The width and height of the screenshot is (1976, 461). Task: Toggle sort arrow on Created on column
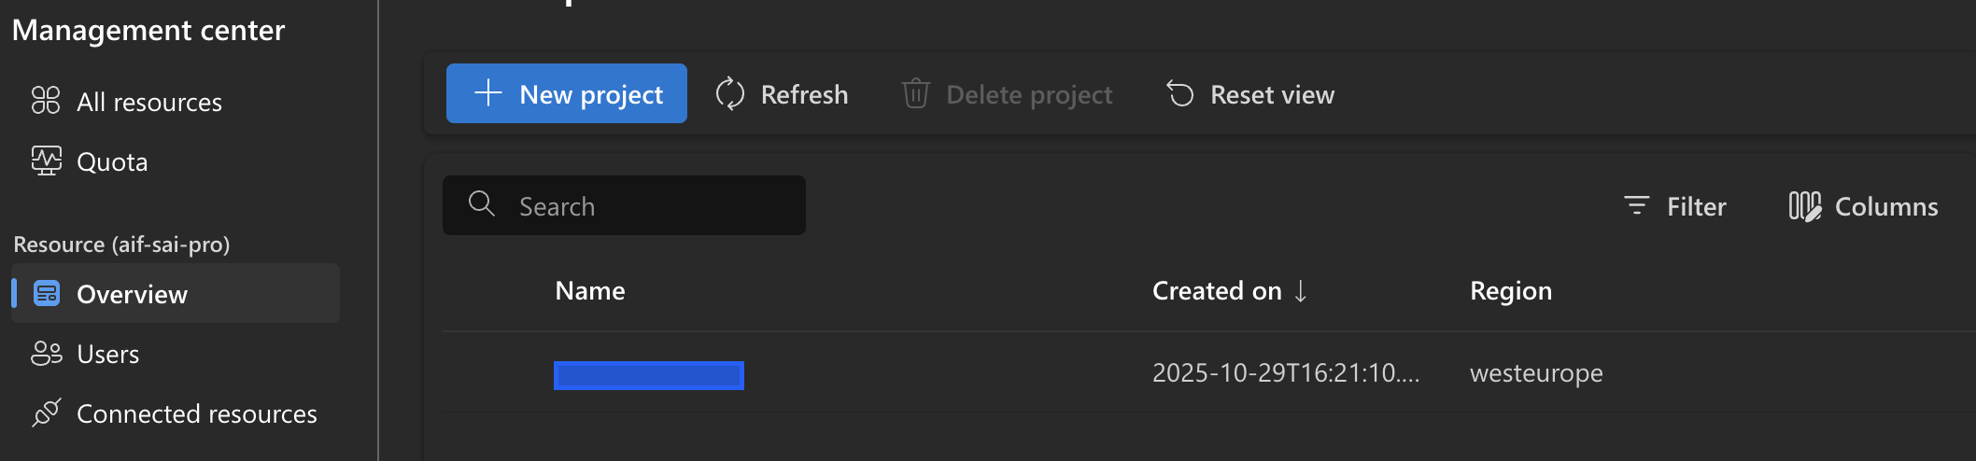[x=1301, y=291]
